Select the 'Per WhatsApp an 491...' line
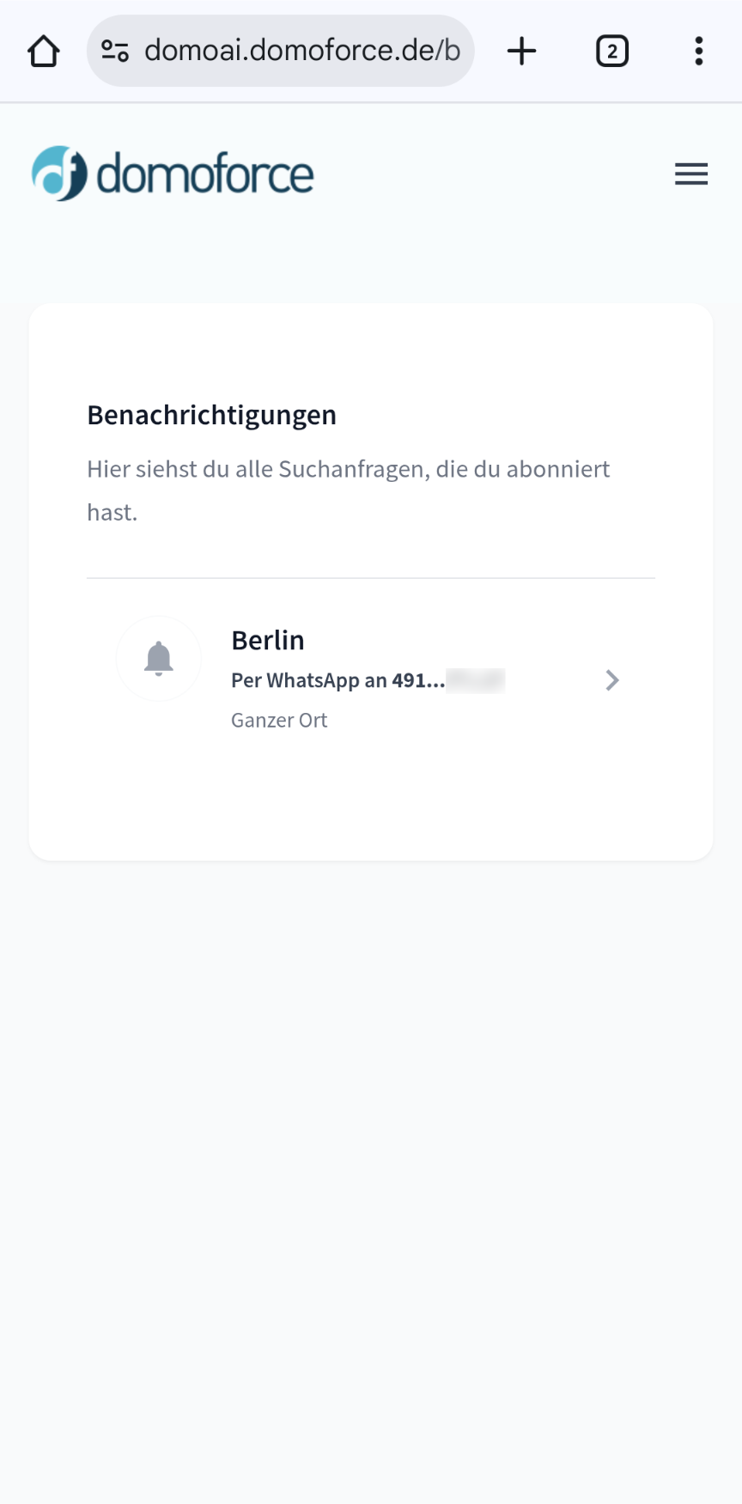The height and width of the screenshot is (1504, 742). (x=338, y=680)
